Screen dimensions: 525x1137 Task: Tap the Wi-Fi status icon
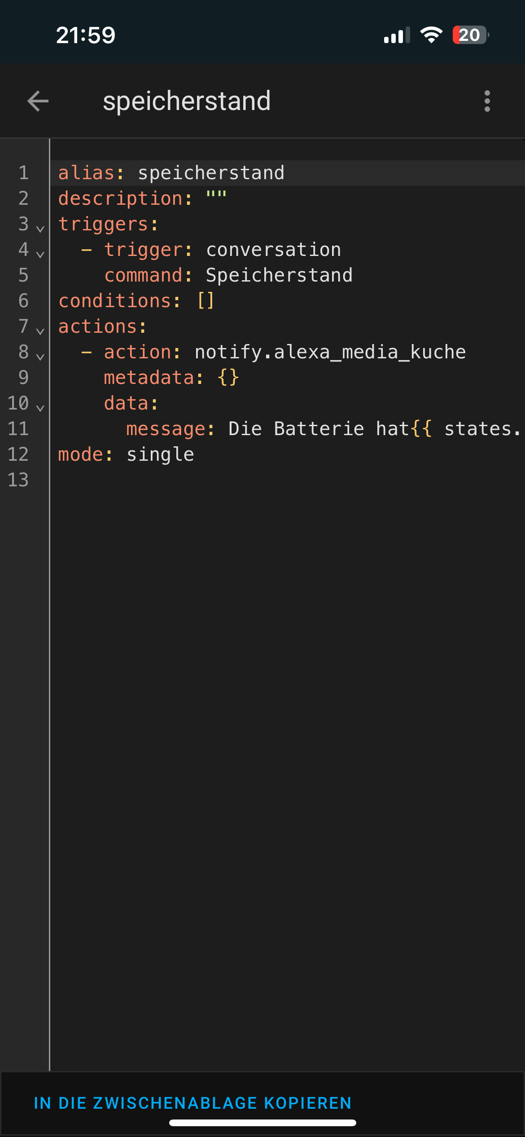431,35
